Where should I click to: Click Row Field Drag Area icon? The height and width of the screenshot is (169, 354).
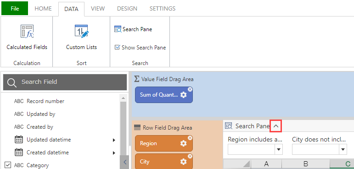[137, 128]
